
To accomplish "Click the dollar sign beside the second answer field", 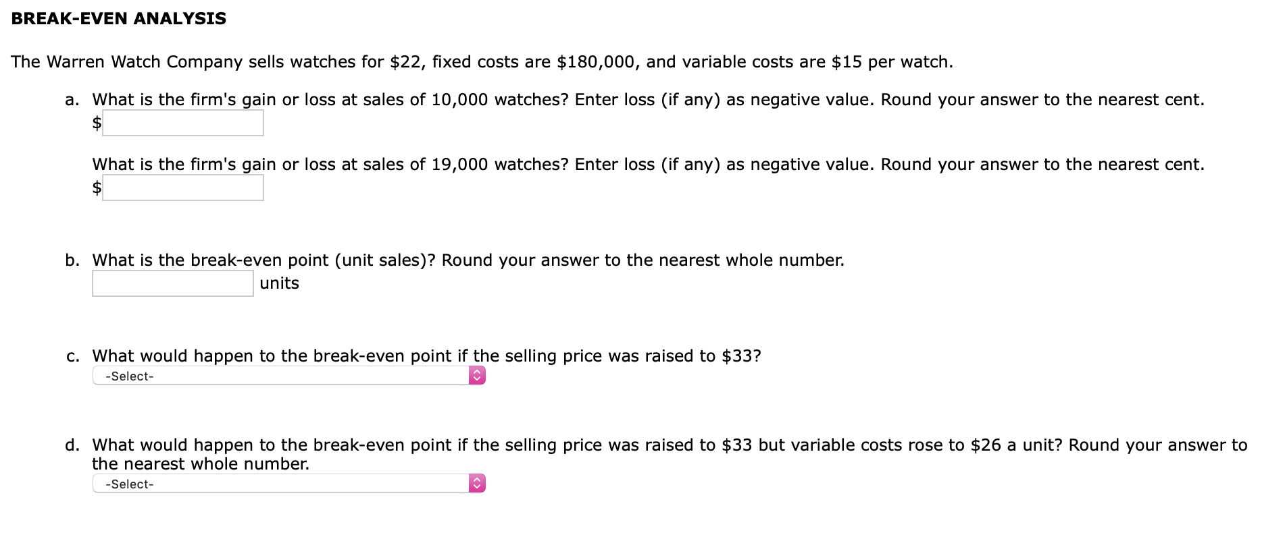I will pyautogui.click(x=97, y=188).
